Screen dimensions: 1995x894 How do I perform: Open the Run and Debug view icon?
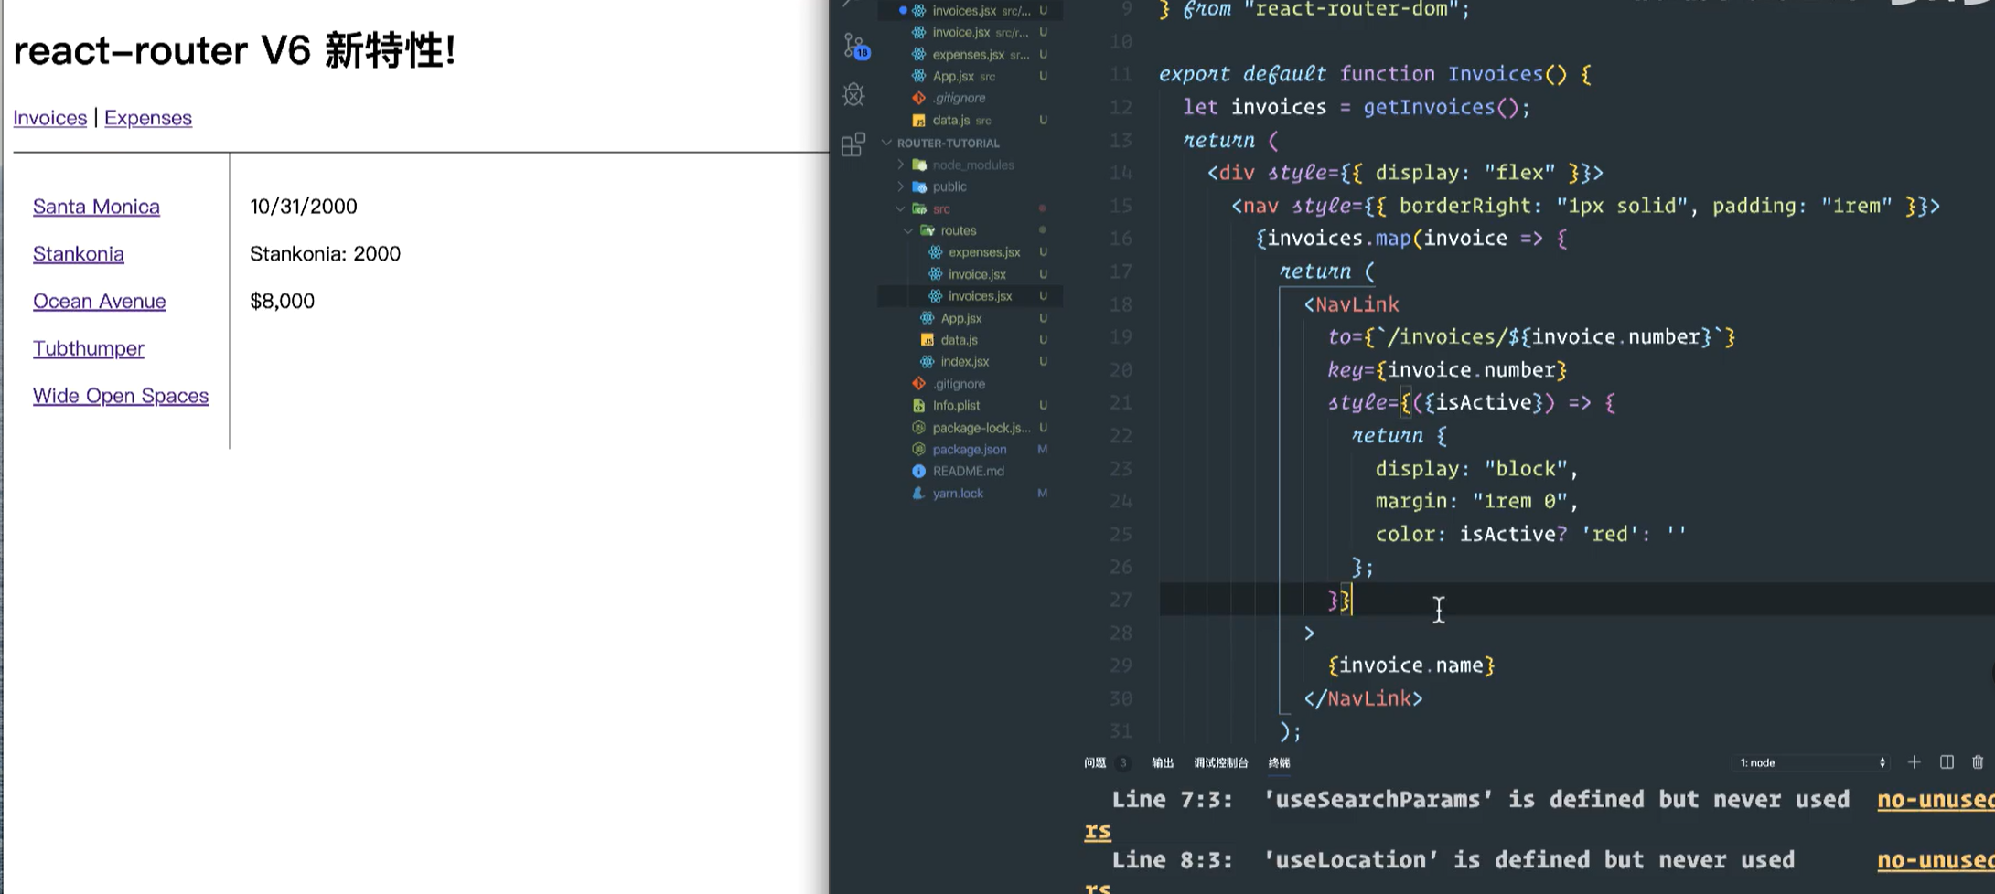pos(853,95)
